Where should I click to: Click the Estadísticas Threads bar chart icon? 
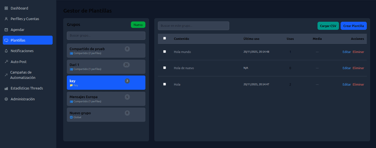[x=6, y=88]
